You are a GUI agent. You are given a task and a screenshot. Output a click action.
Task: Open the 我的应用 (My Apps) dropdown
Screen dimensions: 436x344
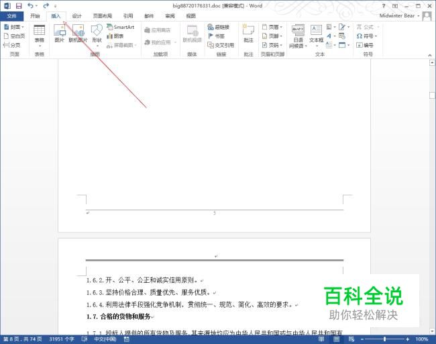pos(161,42)
